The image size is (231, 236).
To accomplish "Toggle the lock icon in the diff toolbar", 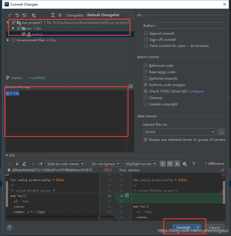I will [177, 164].
